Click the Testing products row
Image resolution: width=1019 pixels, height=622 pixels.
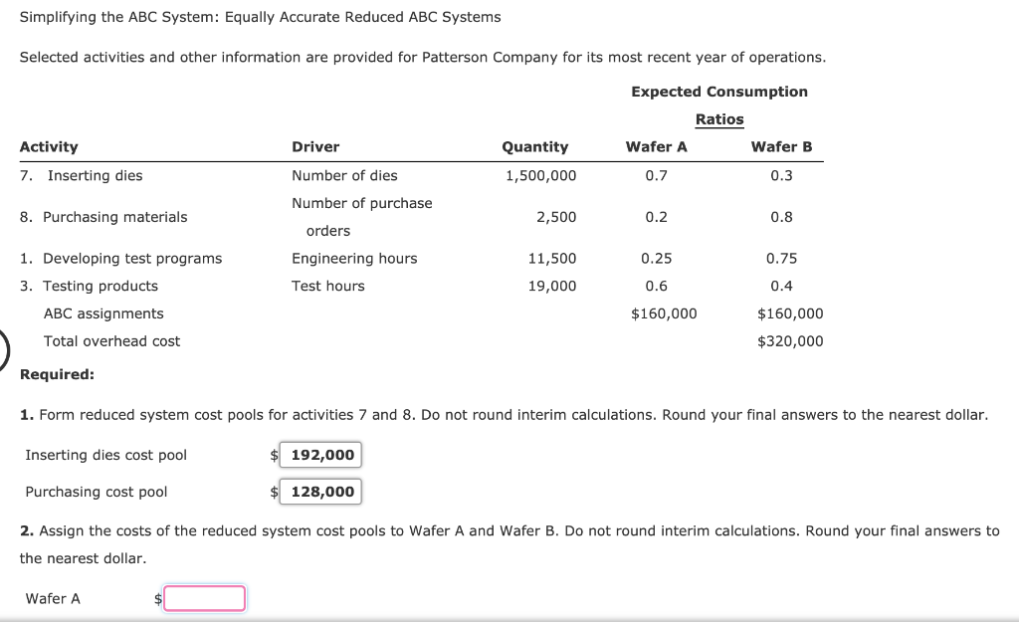coord(94,286)
